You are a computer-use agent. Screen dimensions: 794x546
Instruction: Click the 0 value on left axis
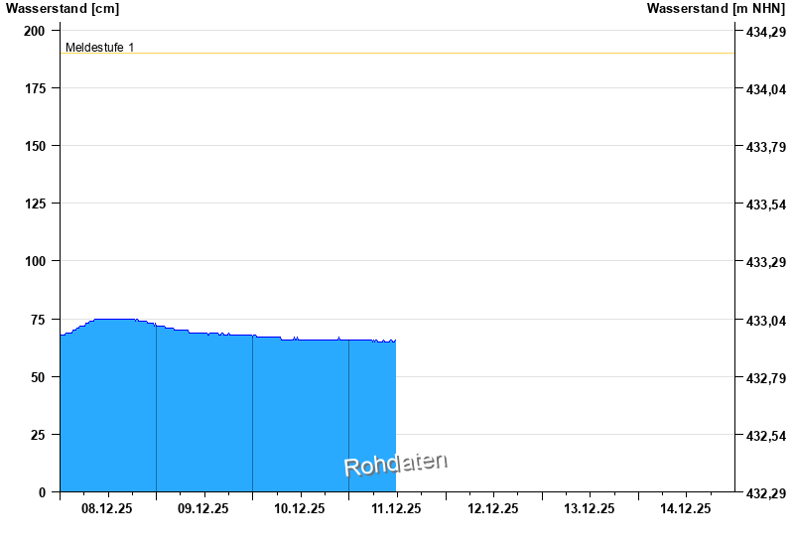(42, 492)
